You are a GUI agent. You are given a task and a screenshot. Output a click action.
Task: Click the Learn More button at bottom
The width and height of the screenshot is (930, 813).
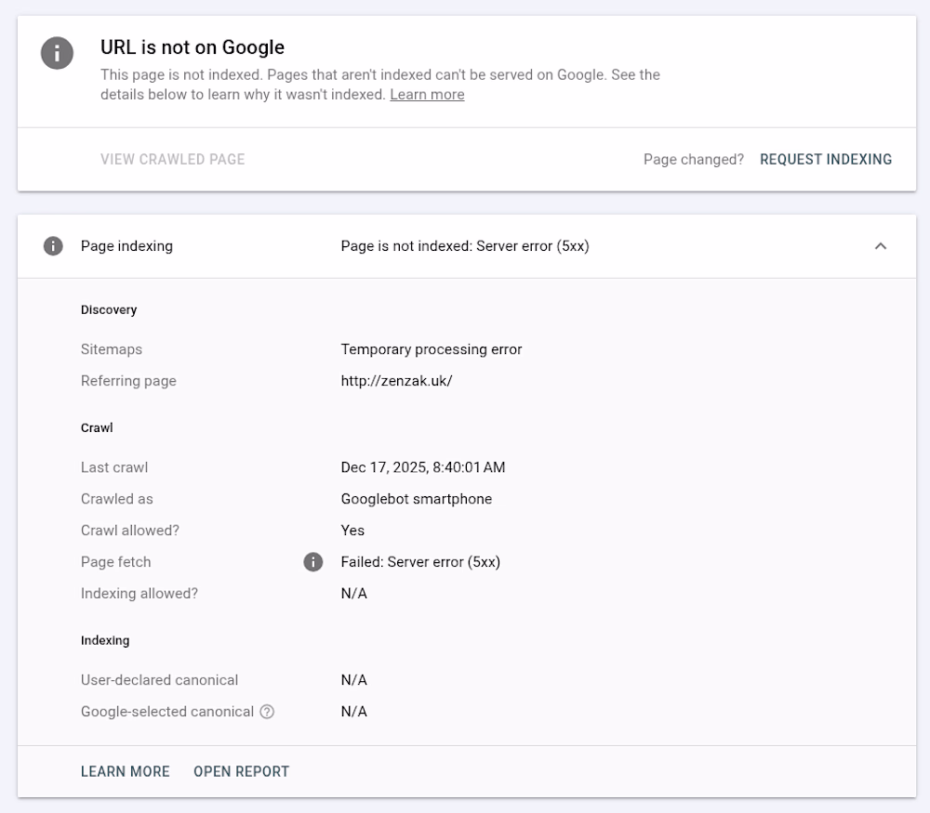(126, 771)
